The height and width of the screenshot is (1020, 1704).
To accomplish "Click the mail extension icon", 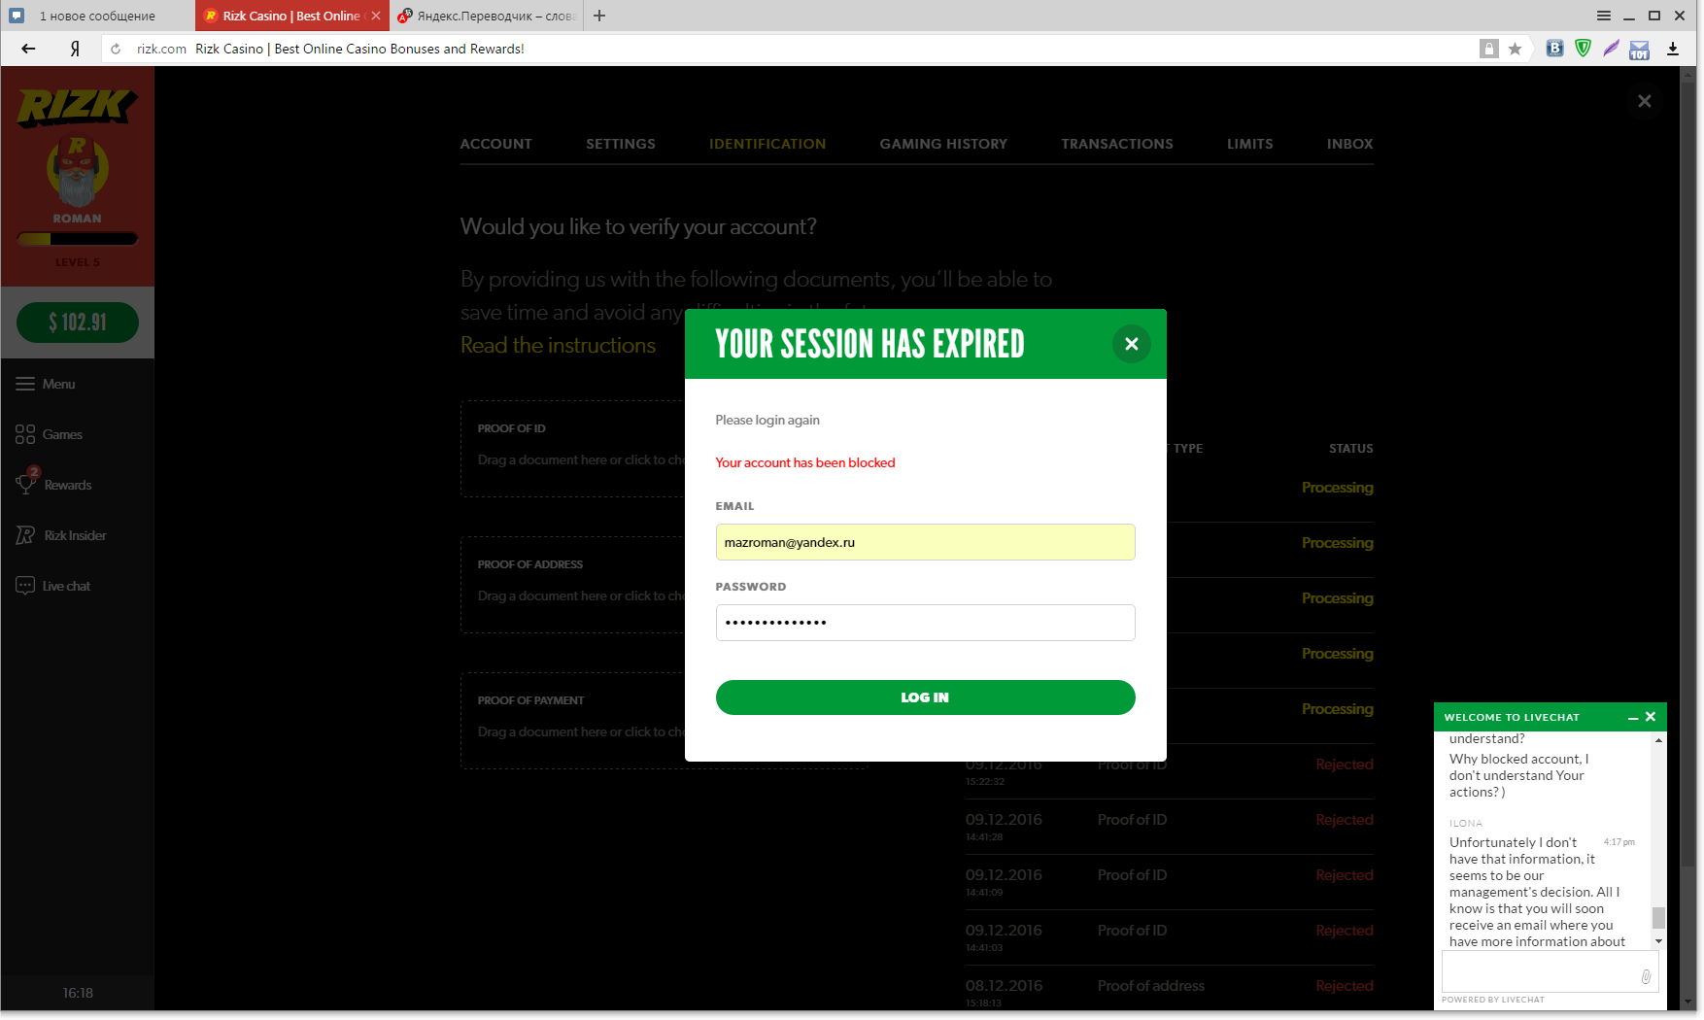I will coord(1640,50).
